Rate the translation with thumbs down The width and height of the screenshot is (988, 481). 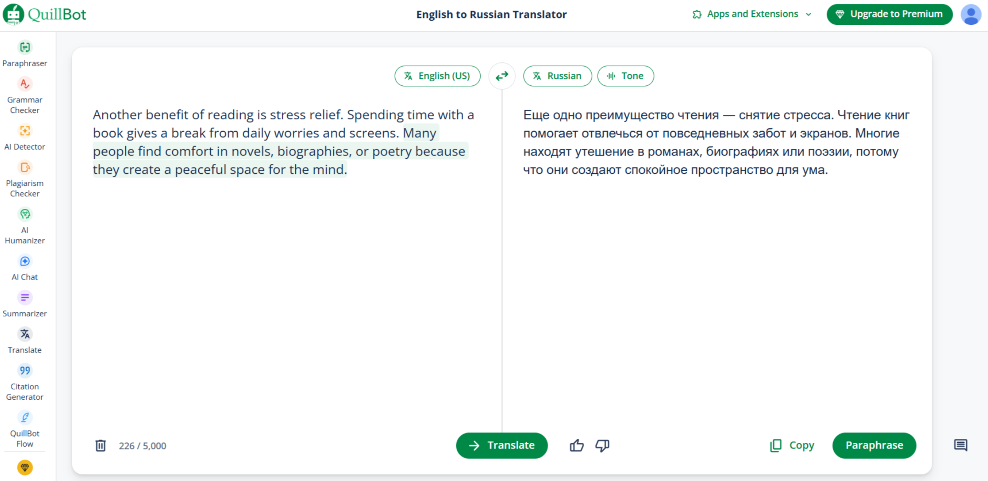(602, 445)
